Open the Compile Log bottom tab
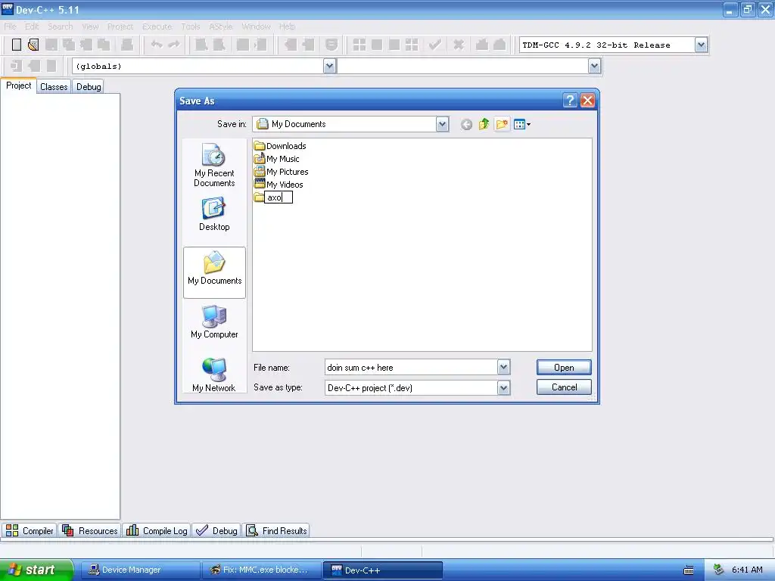 click(157, 530)
